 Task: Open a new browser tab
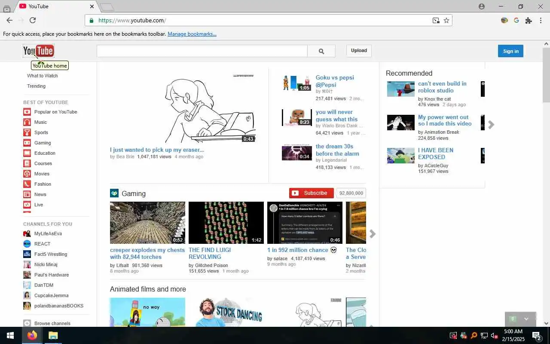(x=107, y=7)
